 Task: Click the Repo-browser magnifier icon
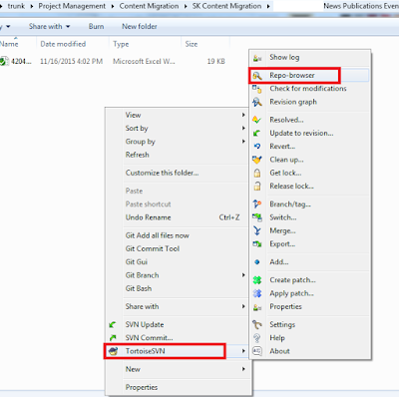[x=257, y=76]
